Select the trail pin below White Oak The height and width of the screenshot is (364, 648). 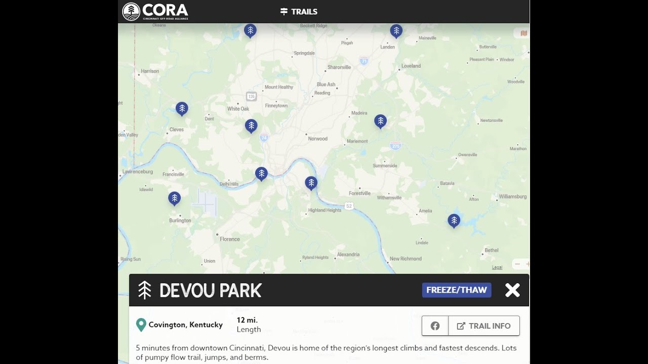coord(251,126)
